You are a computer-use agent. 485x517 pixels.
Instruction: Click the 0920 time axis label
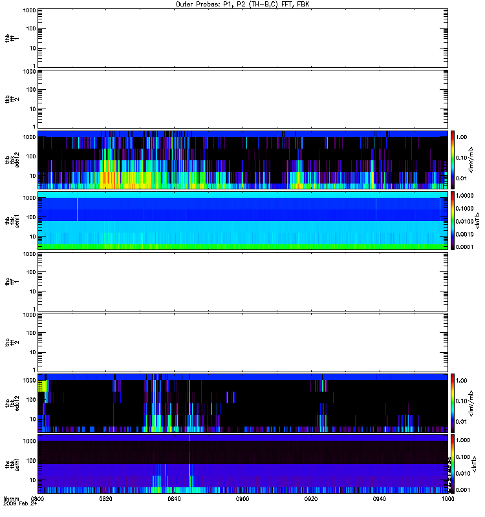311,499
